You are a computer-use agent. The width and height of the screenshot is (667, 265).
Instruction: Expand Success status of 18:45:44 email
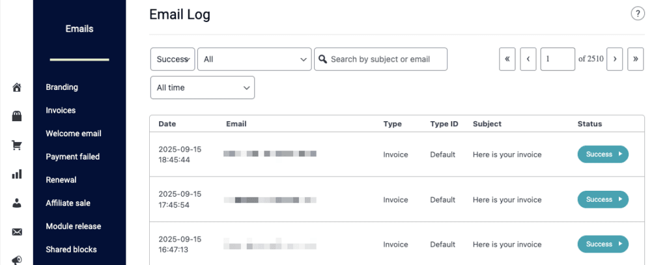(603, 154)
